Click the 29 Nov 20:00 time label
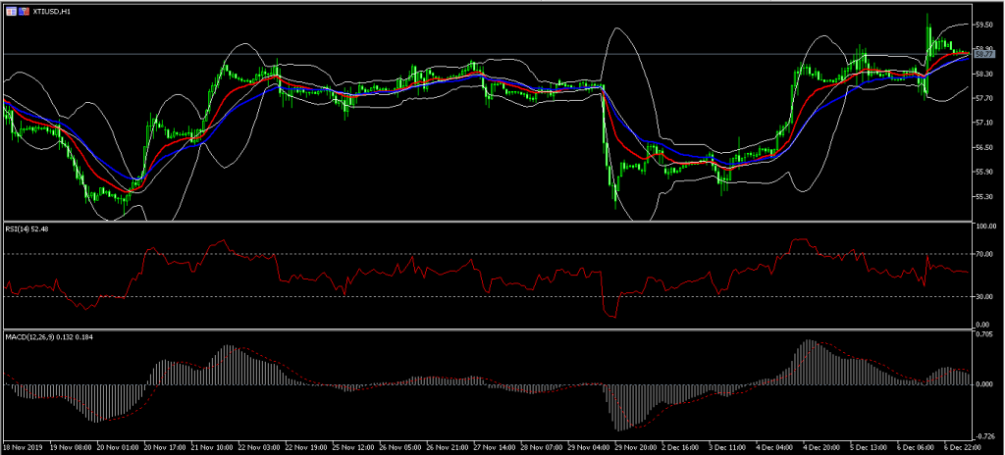Screen dimensions: 1005x455 point(635,446)
